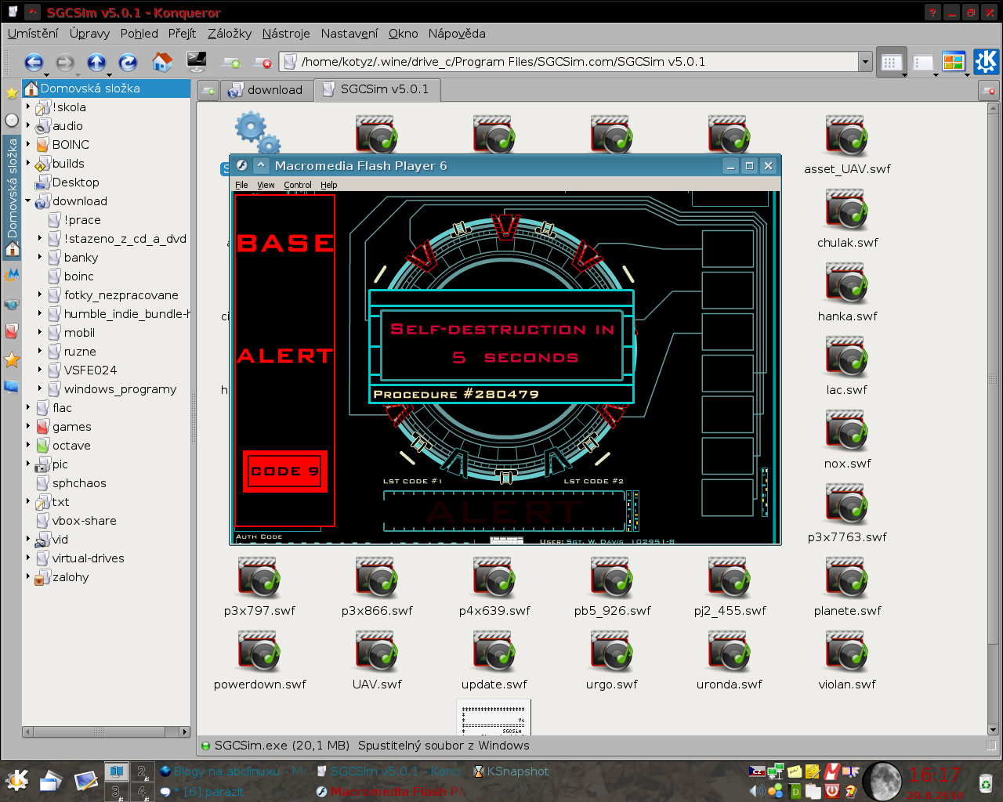Select the multi-column view icon

click(923, 63)
